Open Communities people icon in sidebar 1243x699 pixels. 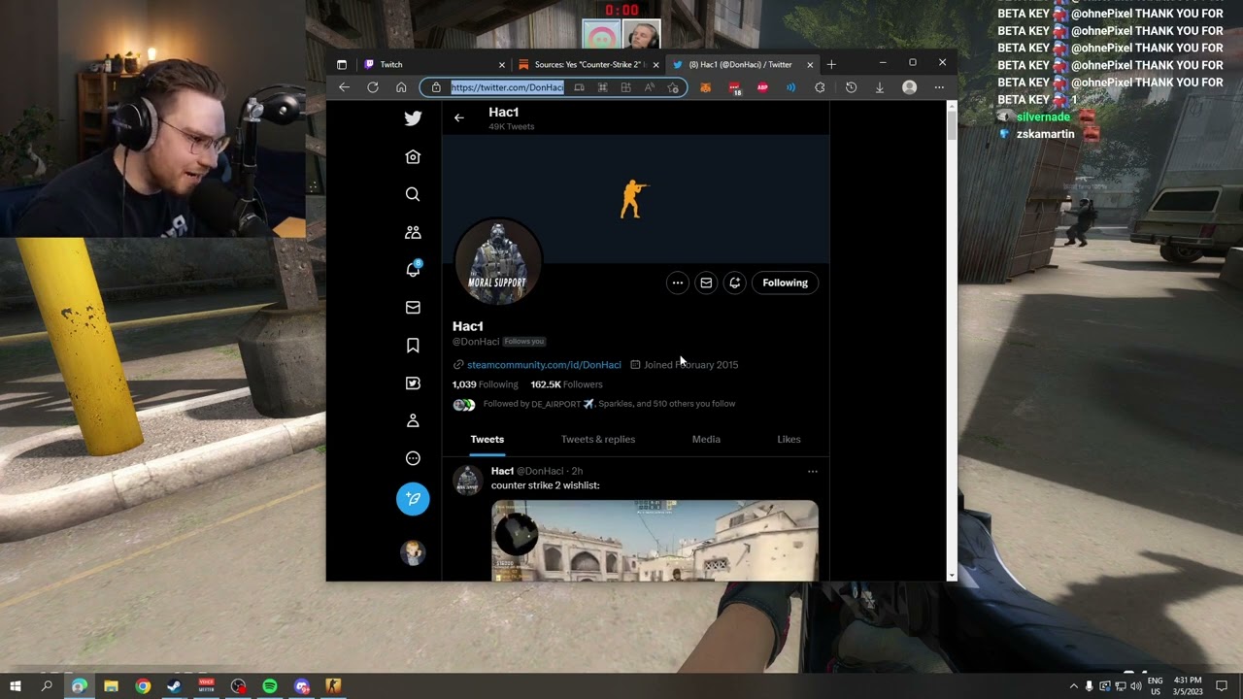(x=413, y=232)
